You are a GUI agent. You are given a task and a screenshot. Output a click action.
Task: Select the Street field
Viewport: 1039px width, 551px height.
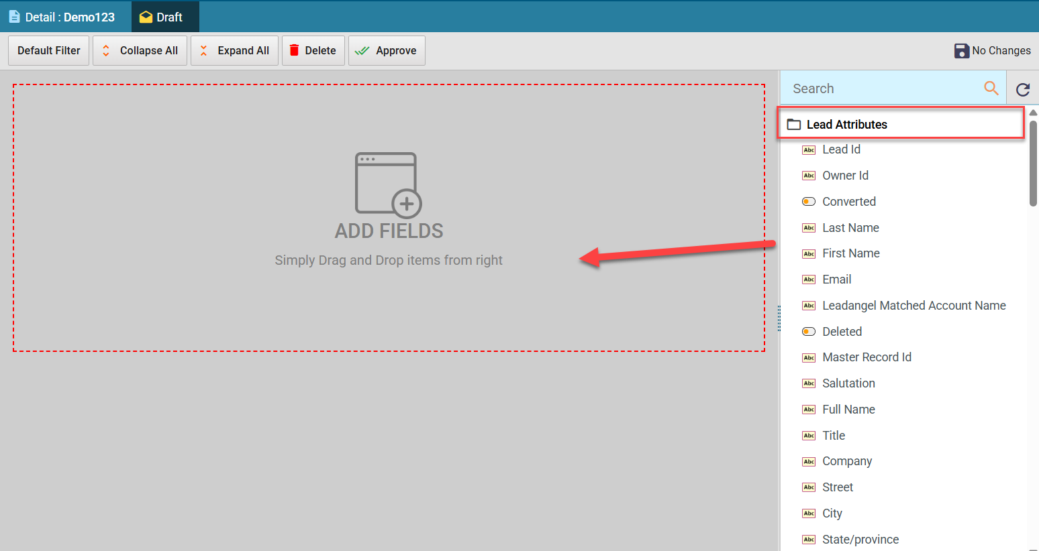point(838,487)
